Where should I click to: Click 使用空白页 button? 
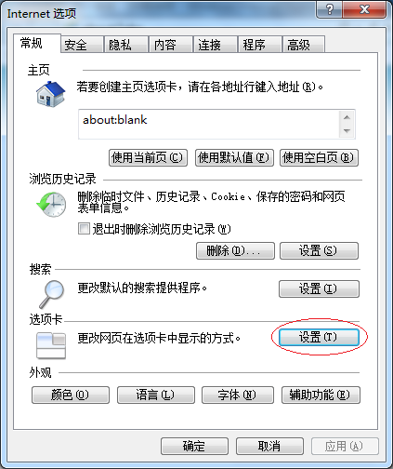point(319,157)
